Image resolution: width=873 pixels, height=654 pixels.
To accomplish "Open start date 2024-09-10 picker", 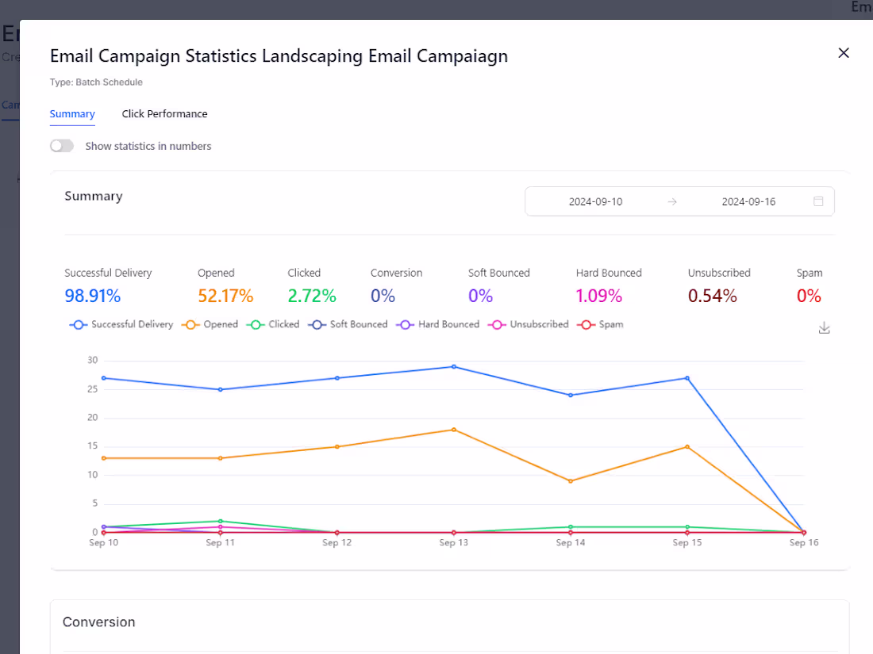I will pyautogui.click(x=595, y=202).
